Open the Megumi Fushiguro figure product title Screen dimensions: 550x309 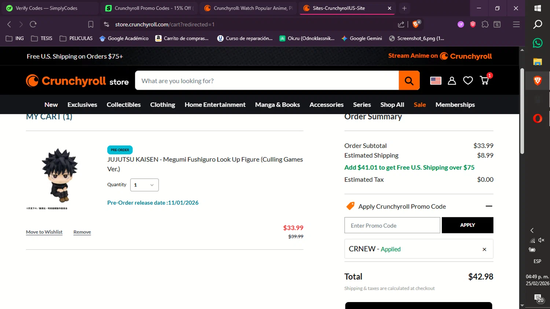pos(205,164)
